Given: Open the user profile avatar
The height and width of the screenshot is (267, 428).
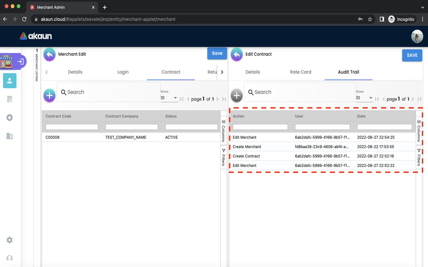Looking at the screenshot, I should [x=417, y=36].
